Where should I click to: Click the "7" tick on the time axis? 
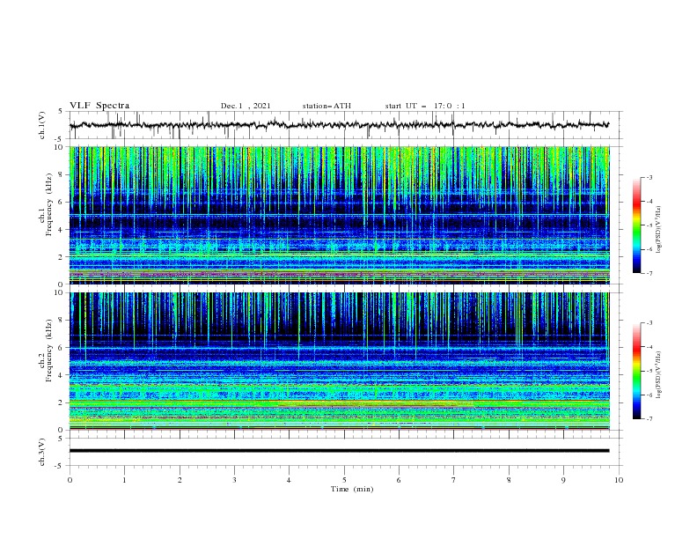click(x=454, y=480)
